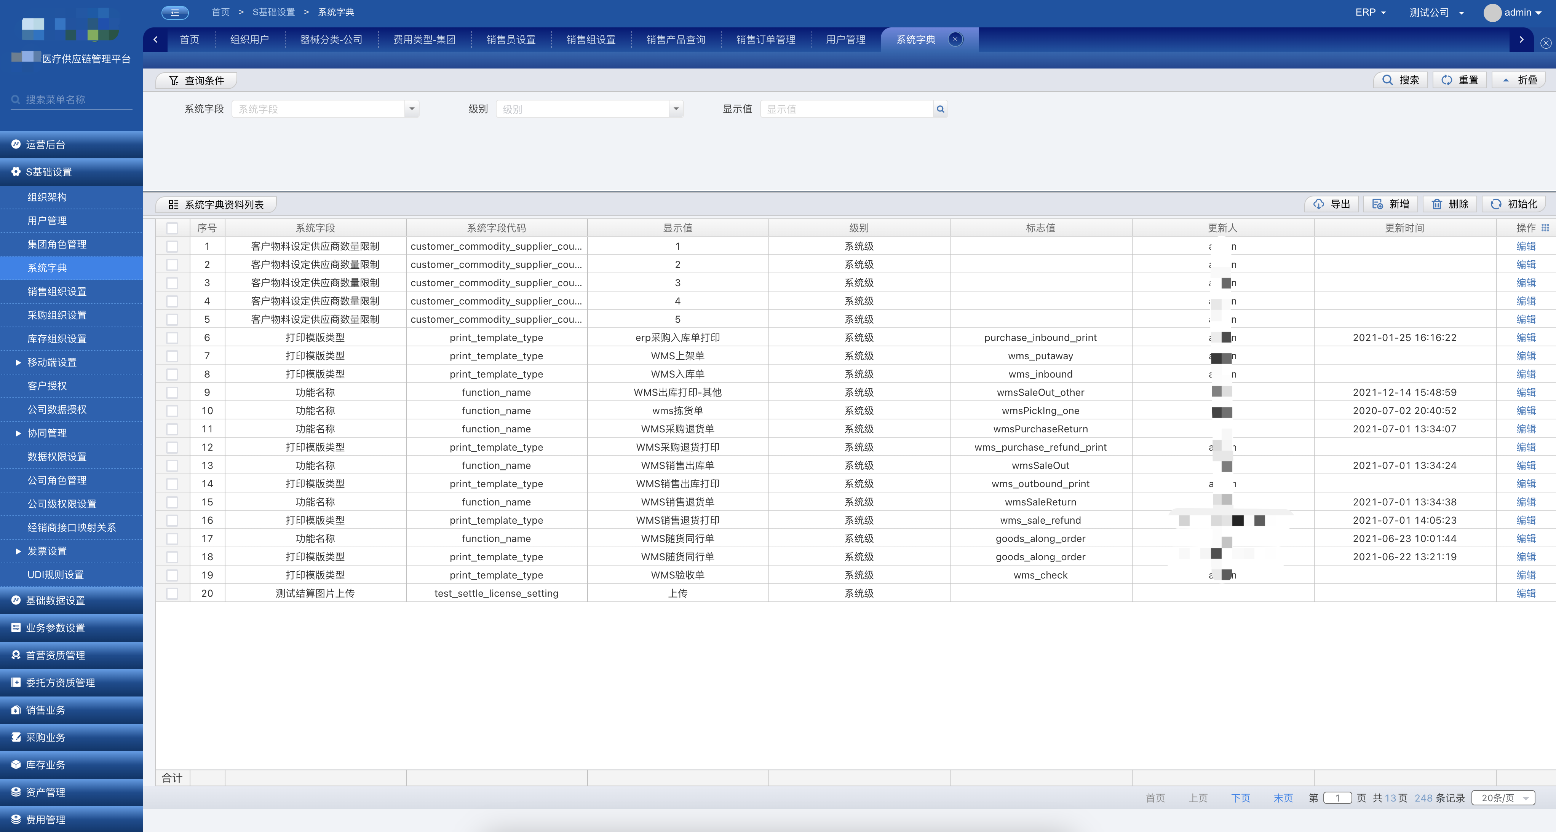Screen dimensions: 1556x832
Task: Expand 移动端设置 tree item
Action: pyautogui.click(x=18, y=362)
